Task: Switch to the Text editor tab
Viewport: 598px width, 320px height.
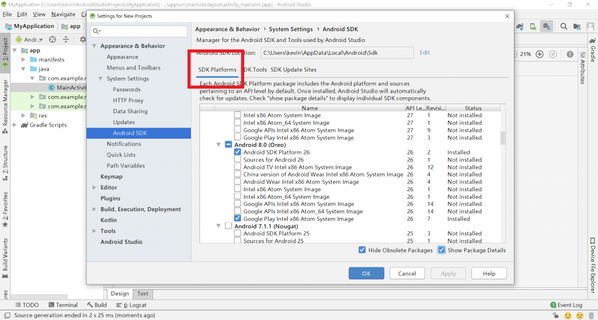Action: coord(142,293)
